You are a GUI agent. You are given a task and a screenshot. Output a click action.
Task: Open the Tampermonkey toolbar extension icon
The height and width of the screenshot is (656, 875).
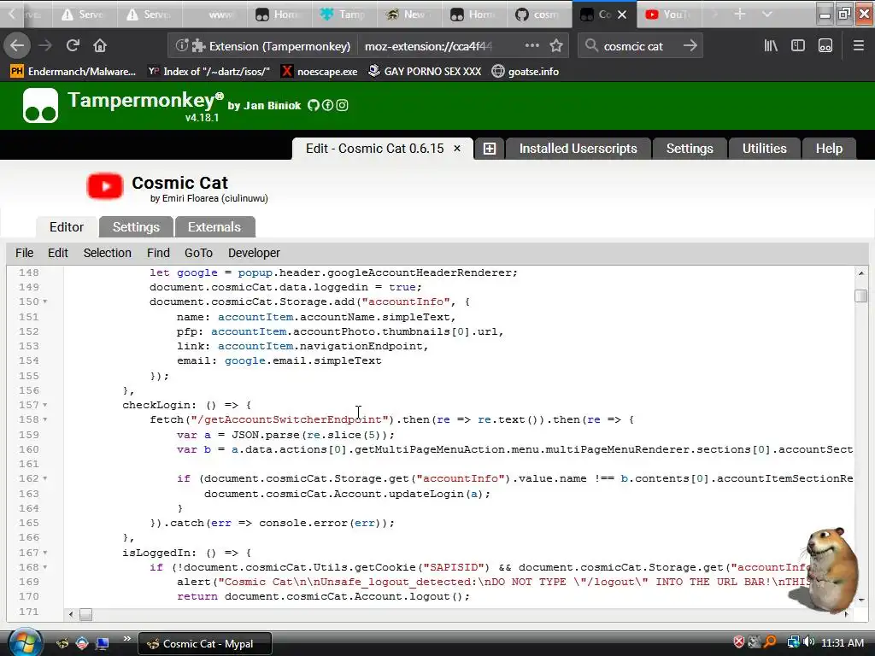coord(825,45)
